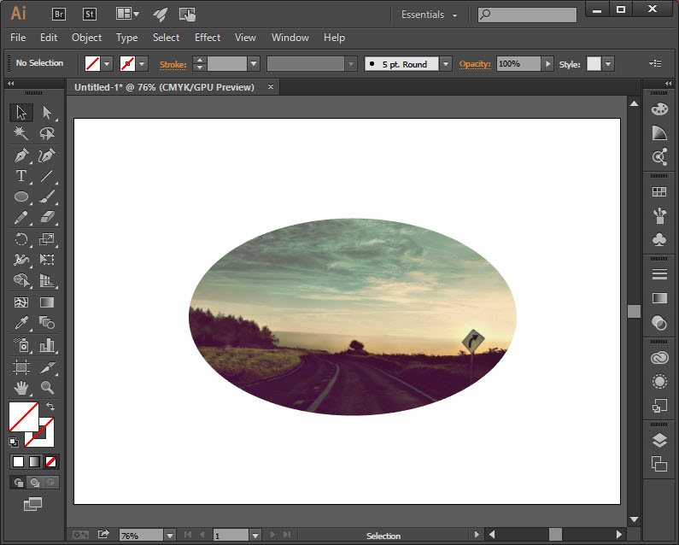This screenshot has height=545, width=679.
Task: Select the Pen tool
Action: [x=21, y=155]
